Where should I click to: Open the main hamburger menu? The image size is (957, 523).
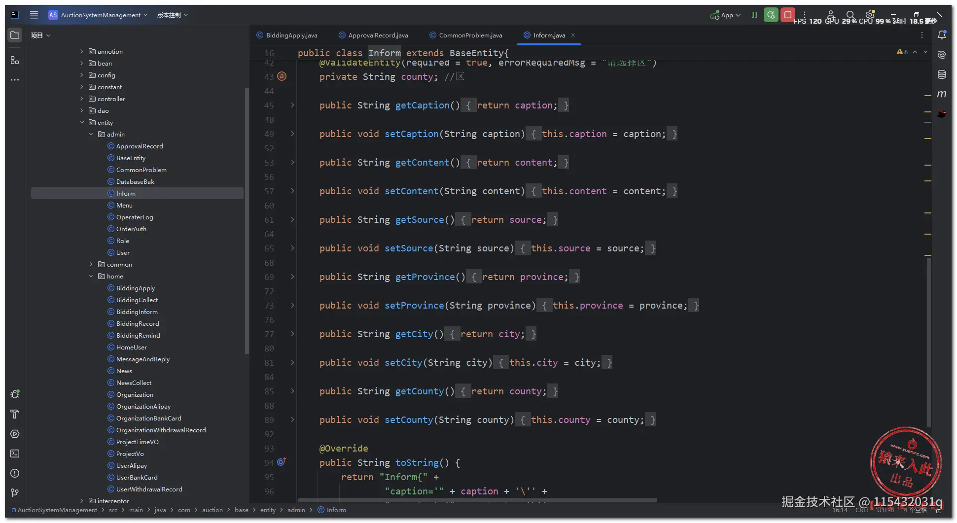click(x=34, y=15)
